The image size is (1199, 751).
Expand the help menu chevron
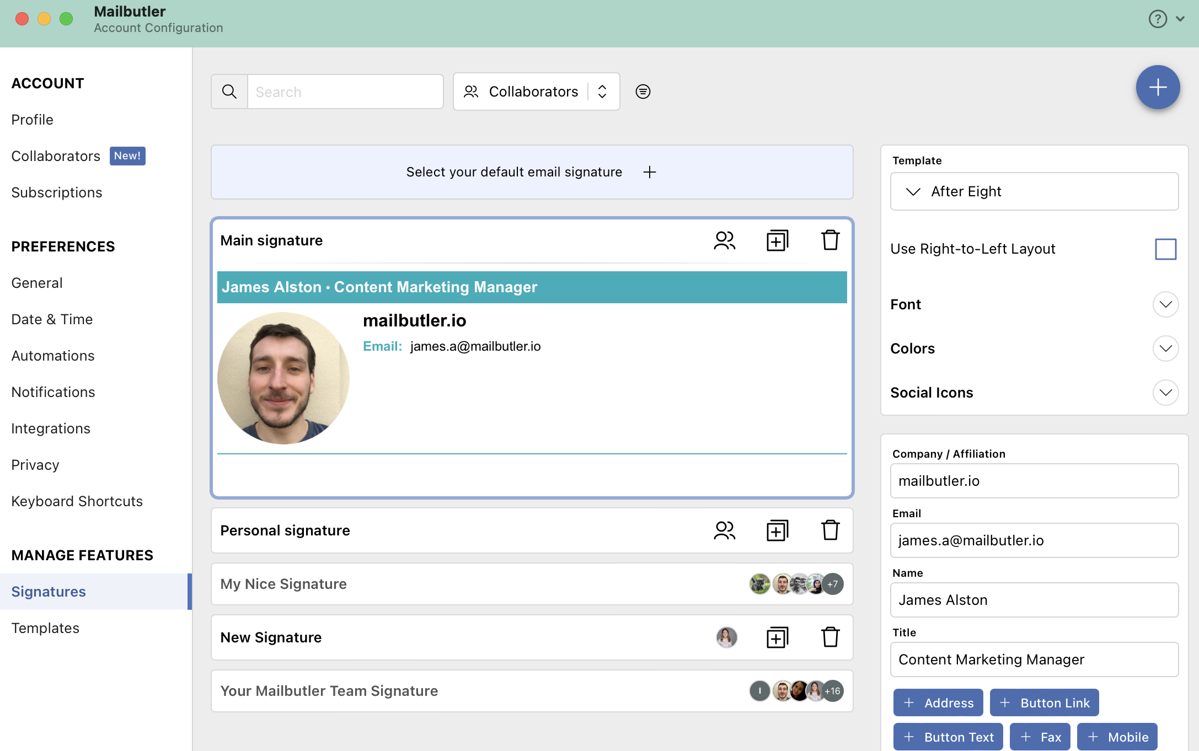coord(1180,19)
